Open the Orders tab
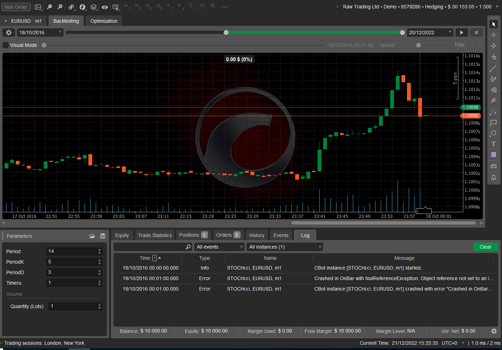The image size is (502, 350). 228,235
